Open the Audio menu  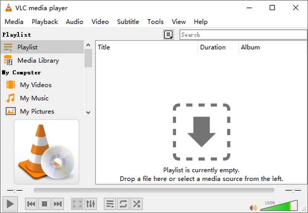tap(74, 22)
